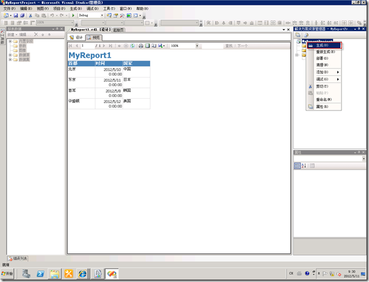Click the Save icon in main toolbar
Image resolution: width=369 pixels, height=282 pixels.
[16, 15]
